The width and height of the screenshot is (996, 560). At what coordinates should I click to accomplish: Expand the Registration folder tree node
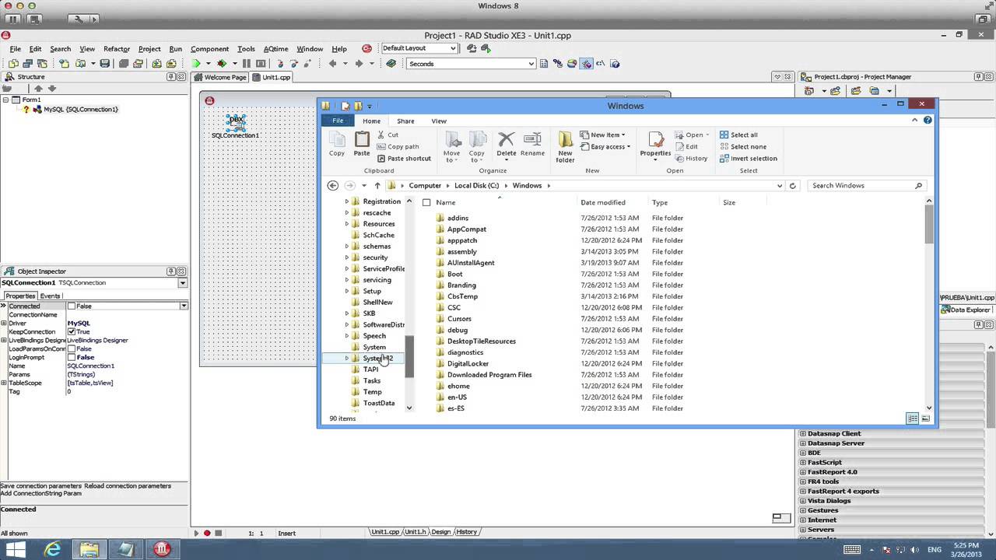pyautogui.click(x=347, y=201)
